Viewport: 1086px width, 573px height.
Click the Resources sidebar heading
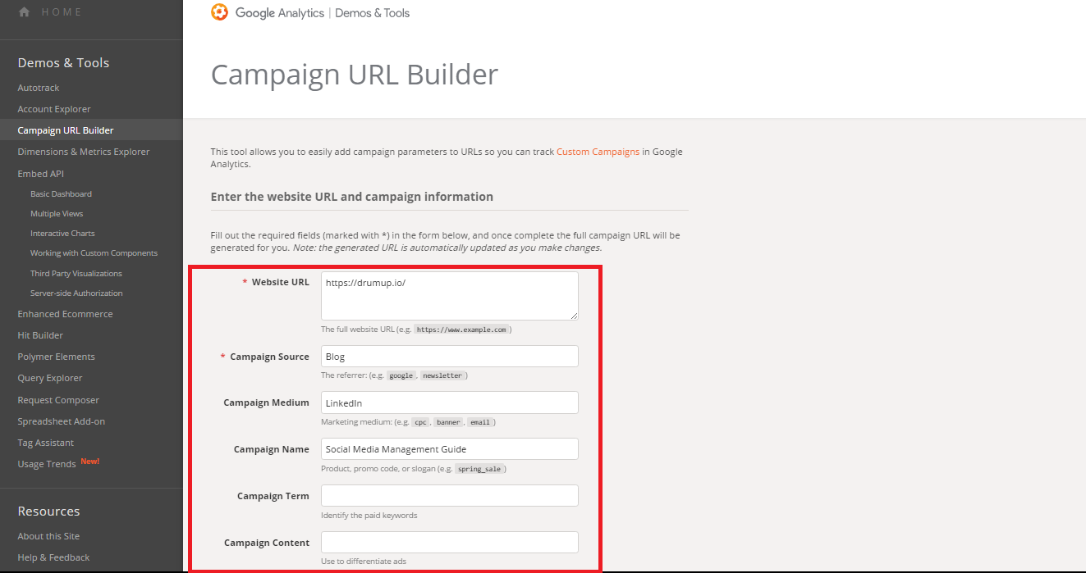[48, 512]
